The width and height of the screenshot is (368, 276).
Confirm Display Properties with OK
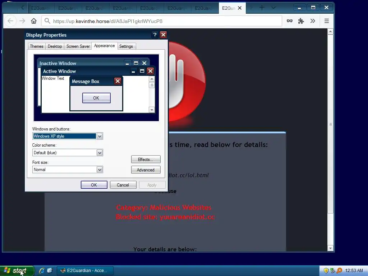(x=94, y=185)
